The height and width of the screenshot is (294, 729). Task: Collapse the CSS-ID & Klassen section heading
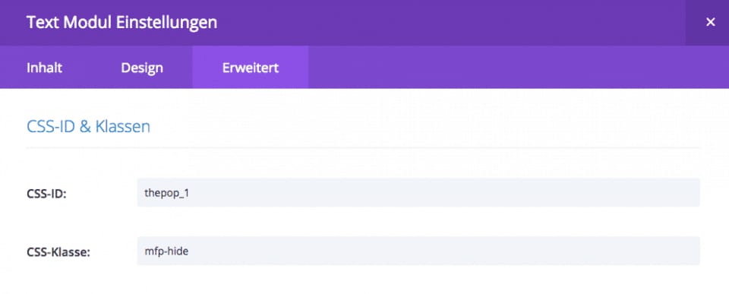point(88,127)
